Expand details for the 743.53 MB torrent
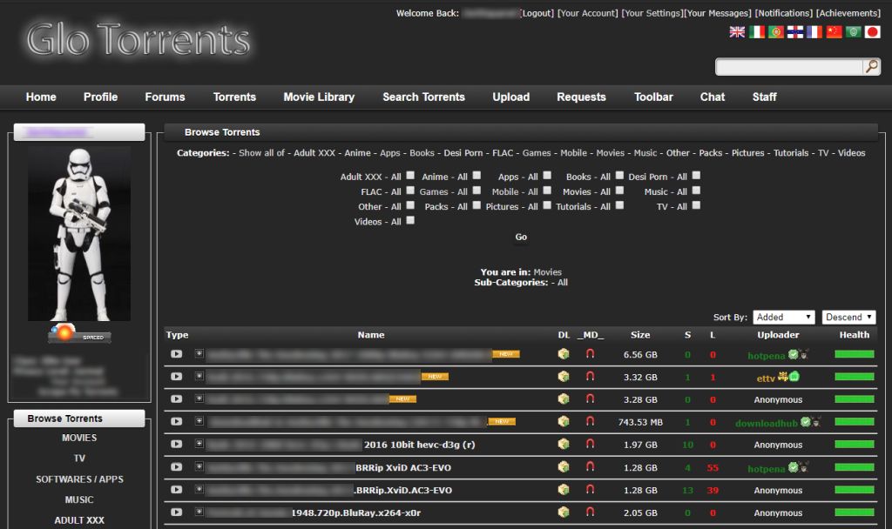The height and width of the screenshot is (529, 892). (199, 422)
